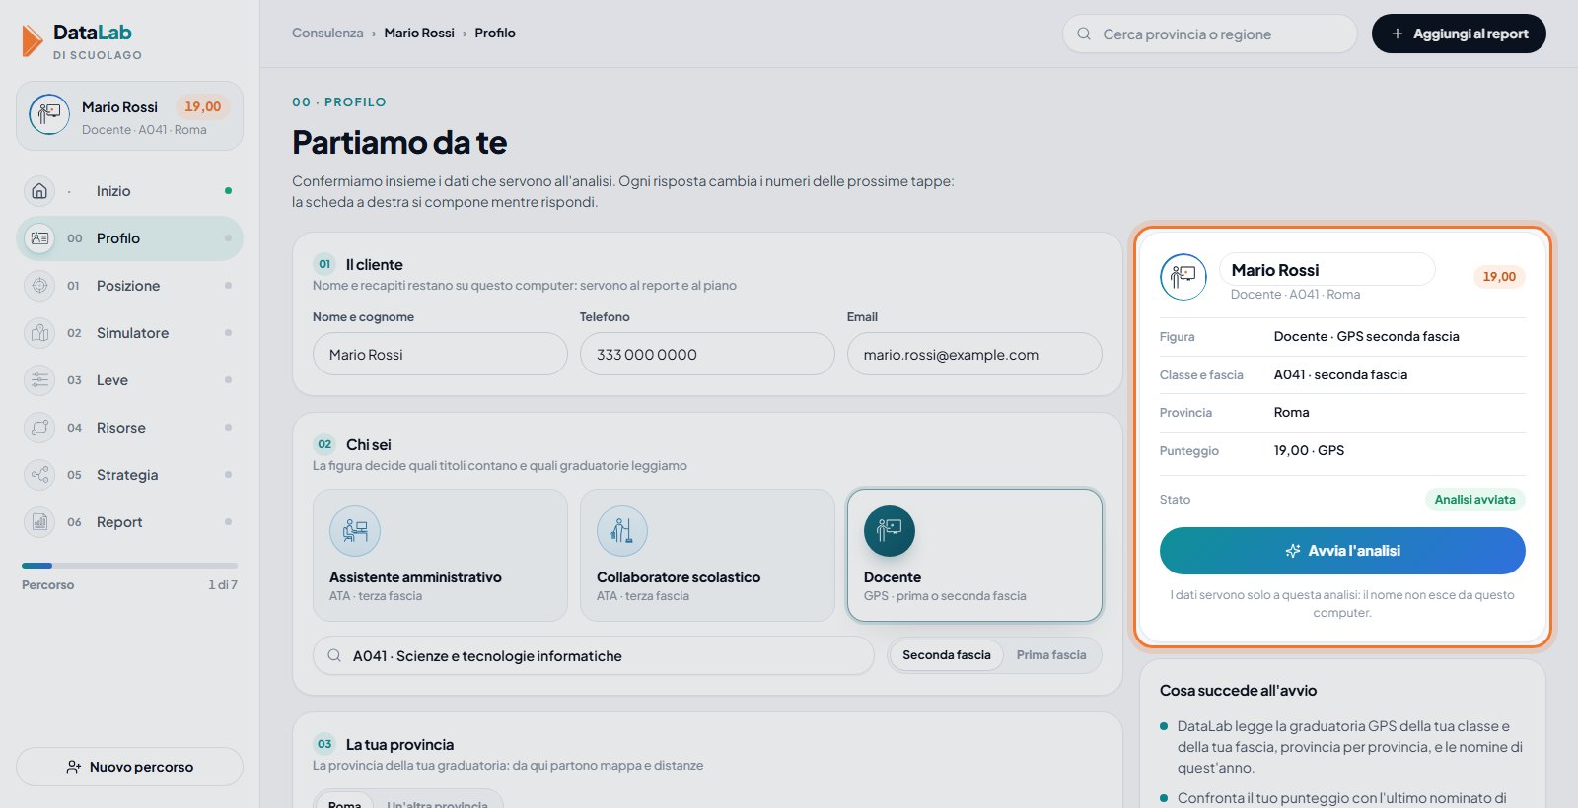
Task: Start analysis with Avvia l'analisi button
Action: [x=1342, y=551]
